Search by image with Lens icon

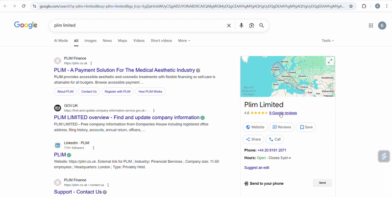click(251, 25)
